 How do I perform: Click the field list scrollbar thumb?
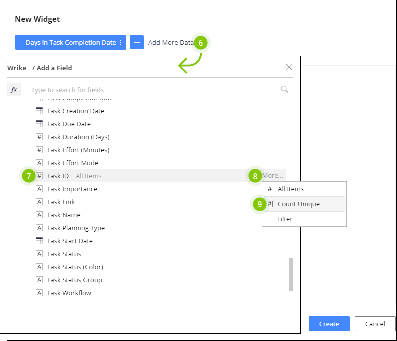pos(291,274)
